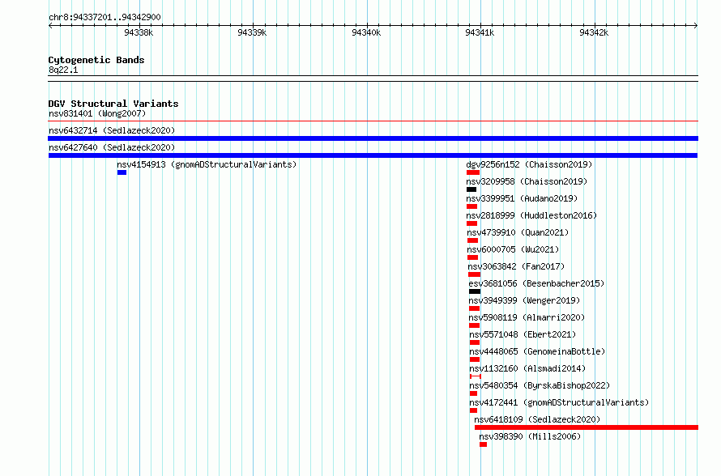Open nsv1132160 (Alsmadi2014) label
The width and height of the screenshot is (721, 476).
pyautogui.click(x=528, y=368)
